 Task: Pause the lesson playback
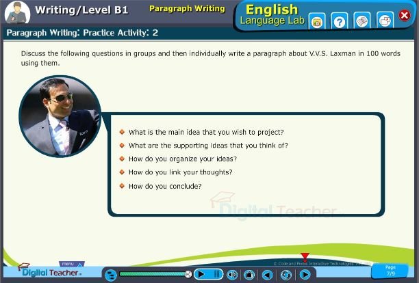click(x=216, y=274)
